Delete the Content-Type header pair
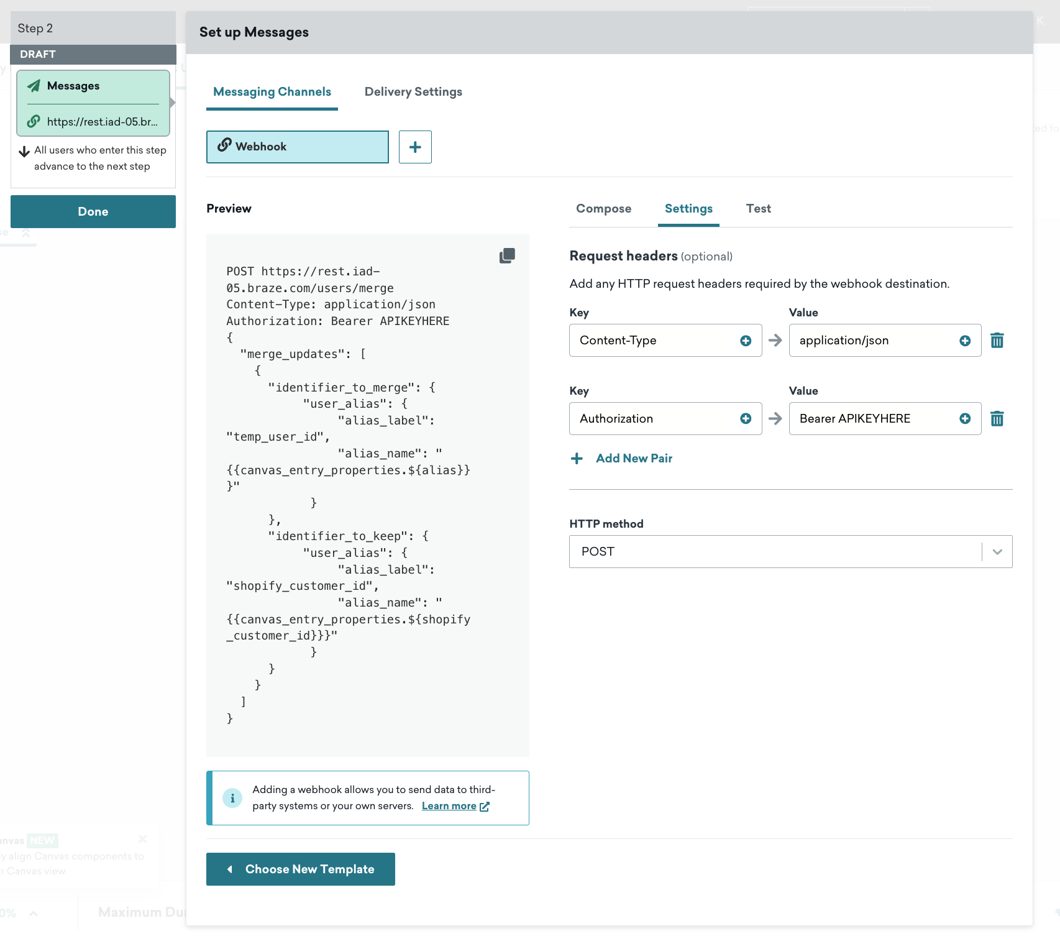This screenshot has width=1060, height=936. pyautogui.click(x=997, y=341)
